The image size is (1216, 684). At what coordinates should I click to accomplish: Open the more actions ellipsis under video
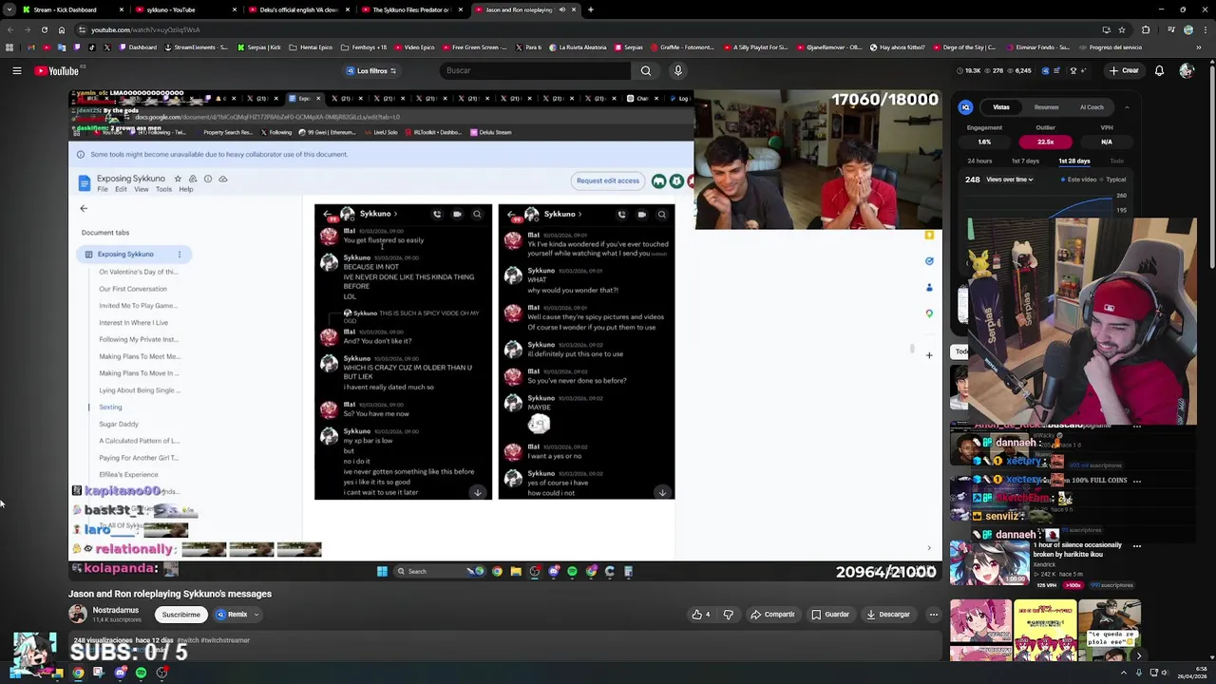[x=933, y=615]
